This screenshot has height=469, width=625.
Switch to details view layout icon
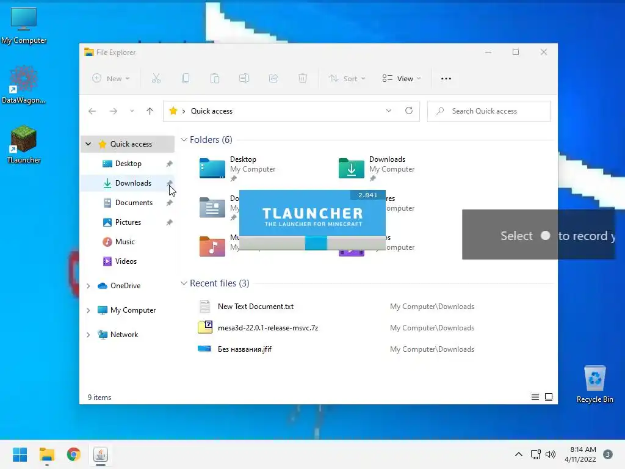[535, 397]
